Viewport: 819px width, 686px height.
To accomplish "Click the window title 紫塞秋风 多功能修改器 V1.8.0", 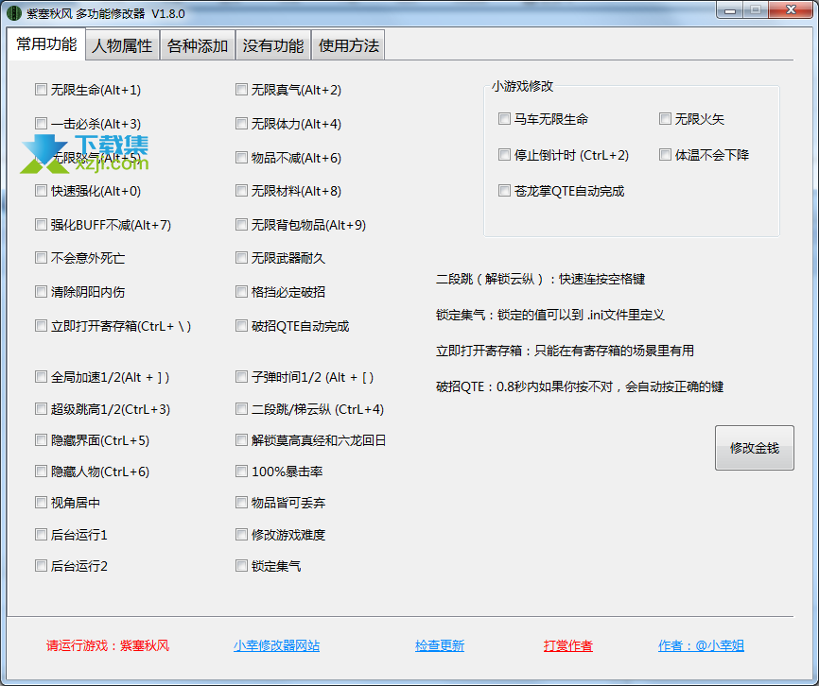I will [x=106, y=13].
